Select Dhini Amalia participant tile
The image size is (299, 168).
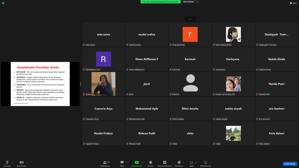tap(190, 109)
